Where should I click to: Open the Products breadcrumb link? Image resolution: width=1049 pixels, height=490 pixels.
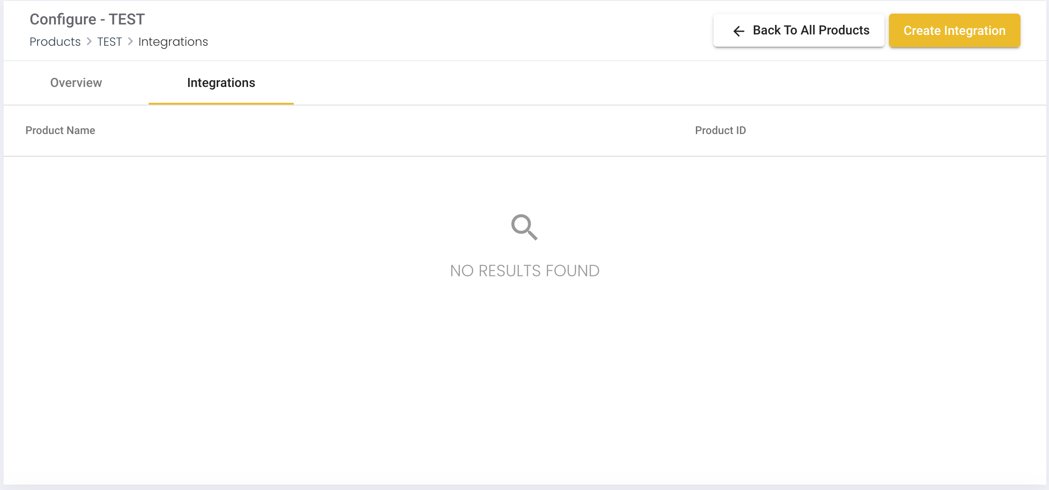click(x=55, y=42)
